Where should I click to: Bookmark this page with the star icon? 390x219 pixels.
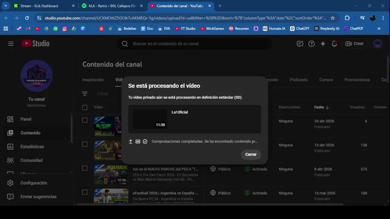333,18
